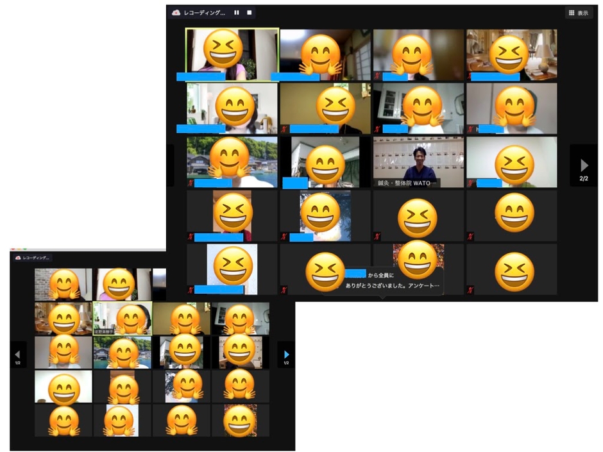603x452 pixels.
Task: Toggle muted mic on large window's bottom-right tile
Action: point(470,290)
